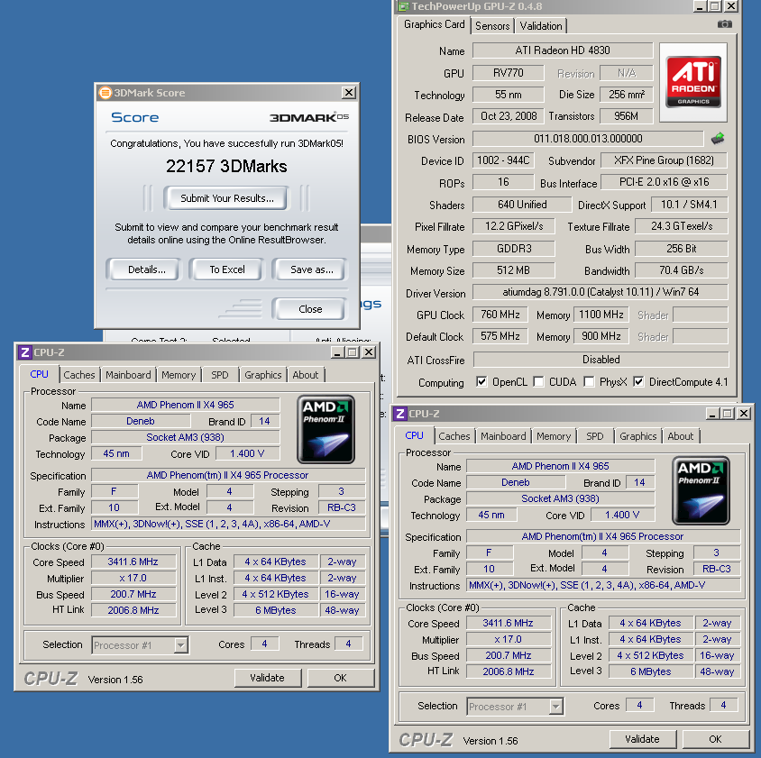Close the right CPU-Z window
The height and width of the screenshot is (758, 761).
pos(744,414)
